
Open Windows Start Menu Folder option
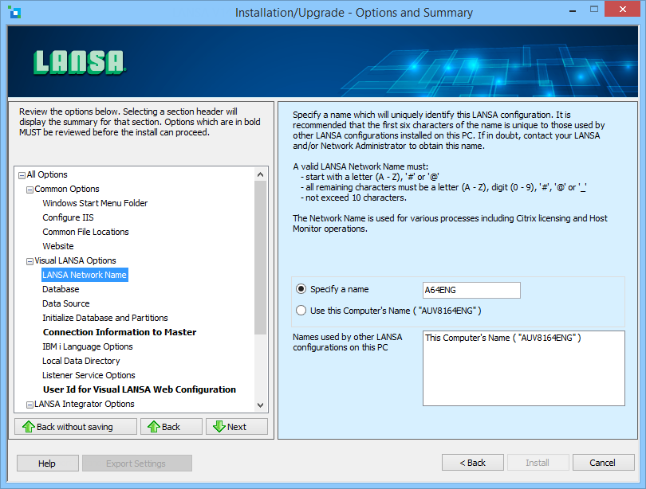[x=95, y=203]
